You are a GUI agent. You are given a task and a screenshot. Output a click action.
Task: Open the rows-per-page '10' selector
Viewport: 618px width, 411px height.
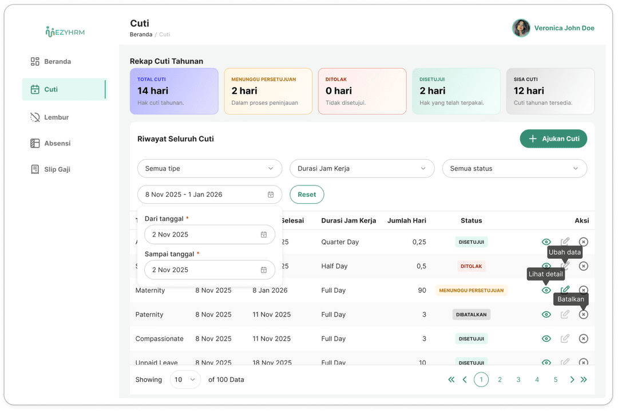[x=185, y=380]
